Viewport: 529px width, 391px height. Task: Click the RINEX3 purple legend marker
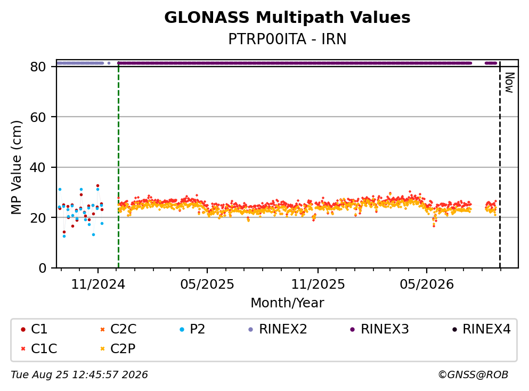pos(353,329)
